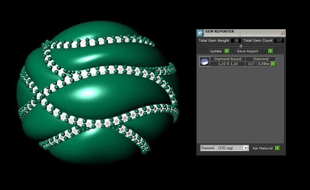Click the green arrow beside Set Material
This screenshot has height=190, width=310.
[x=277, y=148]
